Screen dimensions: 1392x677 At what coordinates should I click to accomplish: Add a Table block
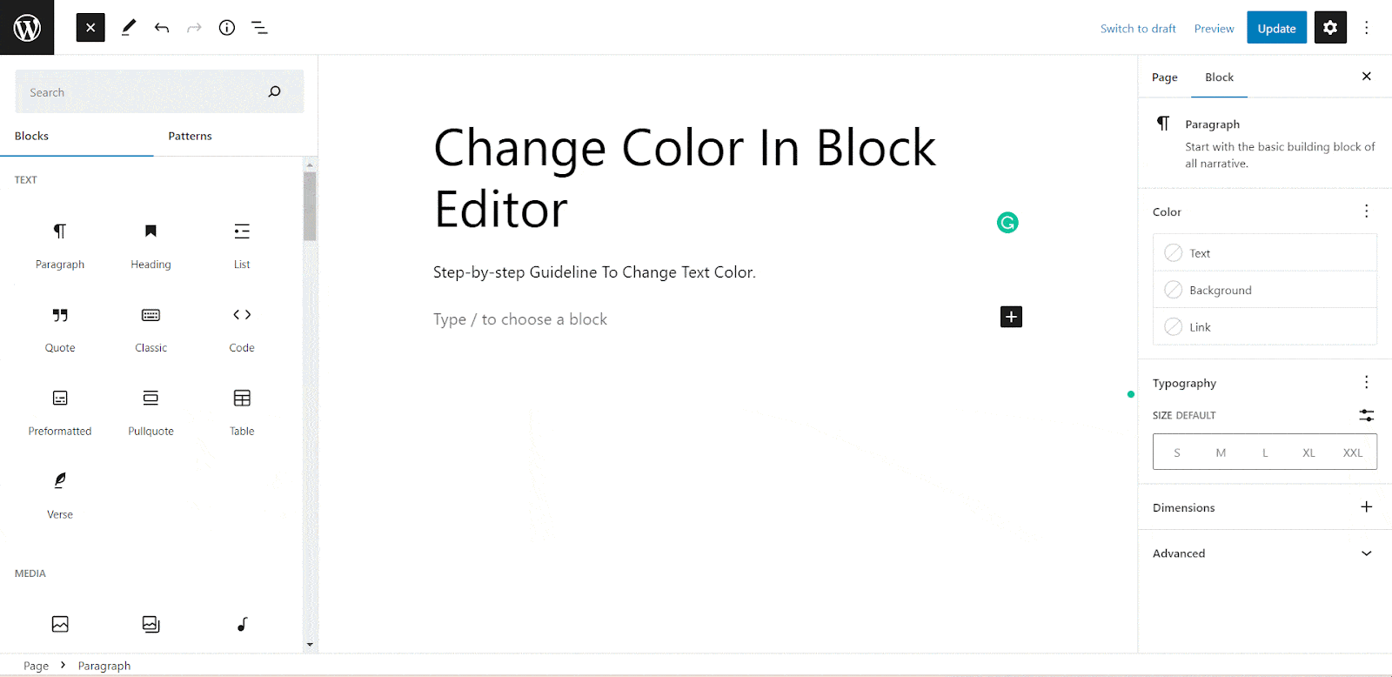[x=241, y=412]
